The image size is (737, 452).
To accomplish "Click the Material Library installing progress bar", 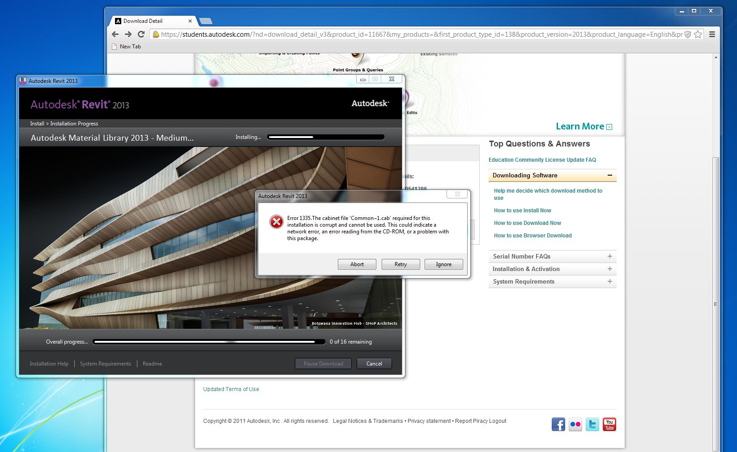I will [326, 137].
